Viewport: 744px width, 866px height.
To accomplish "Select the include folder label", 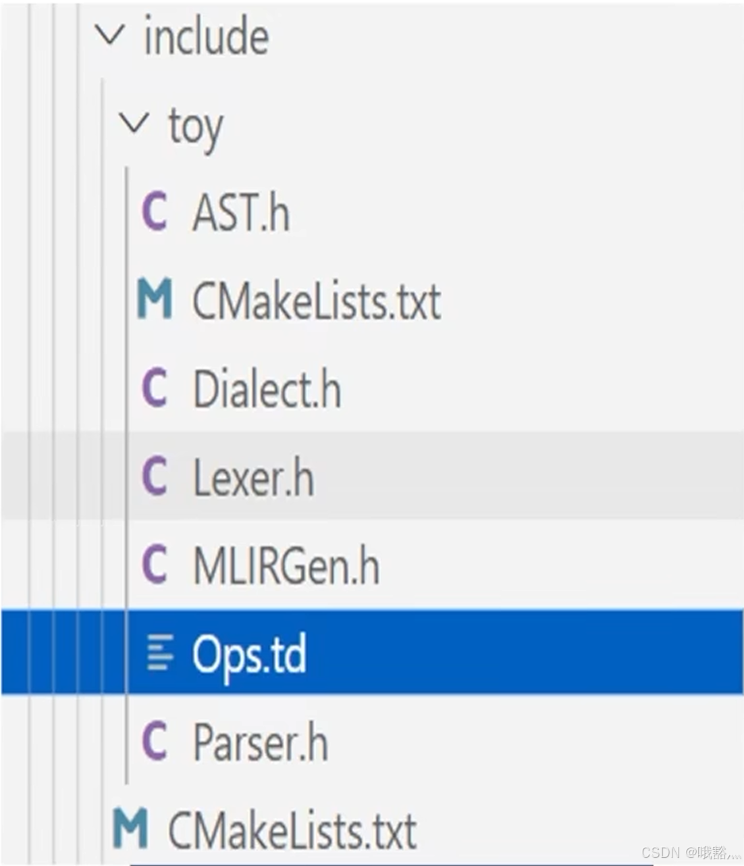I will (x=206, y=37).
